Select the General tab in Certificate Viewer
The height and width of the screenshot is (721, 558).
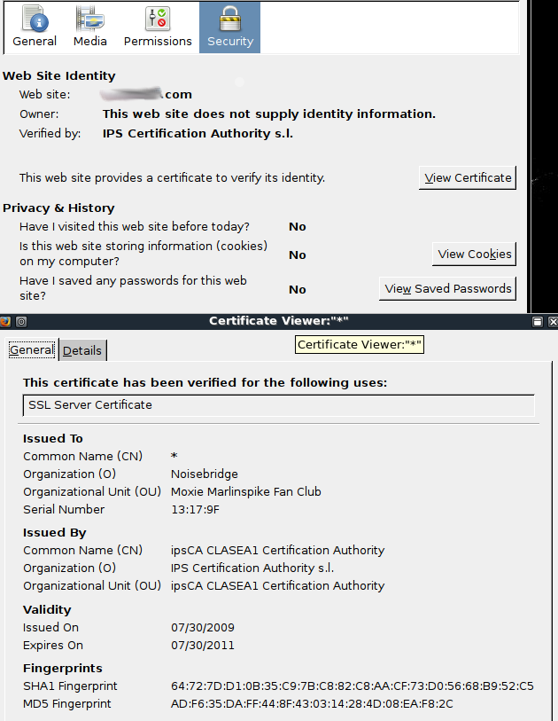pyautogui.click(x=32, y=350)
